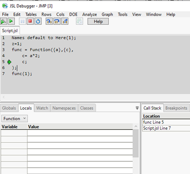This screenshot has height=174, width=190.
Task: Click the Step Over icon
Action: point(57,21)
